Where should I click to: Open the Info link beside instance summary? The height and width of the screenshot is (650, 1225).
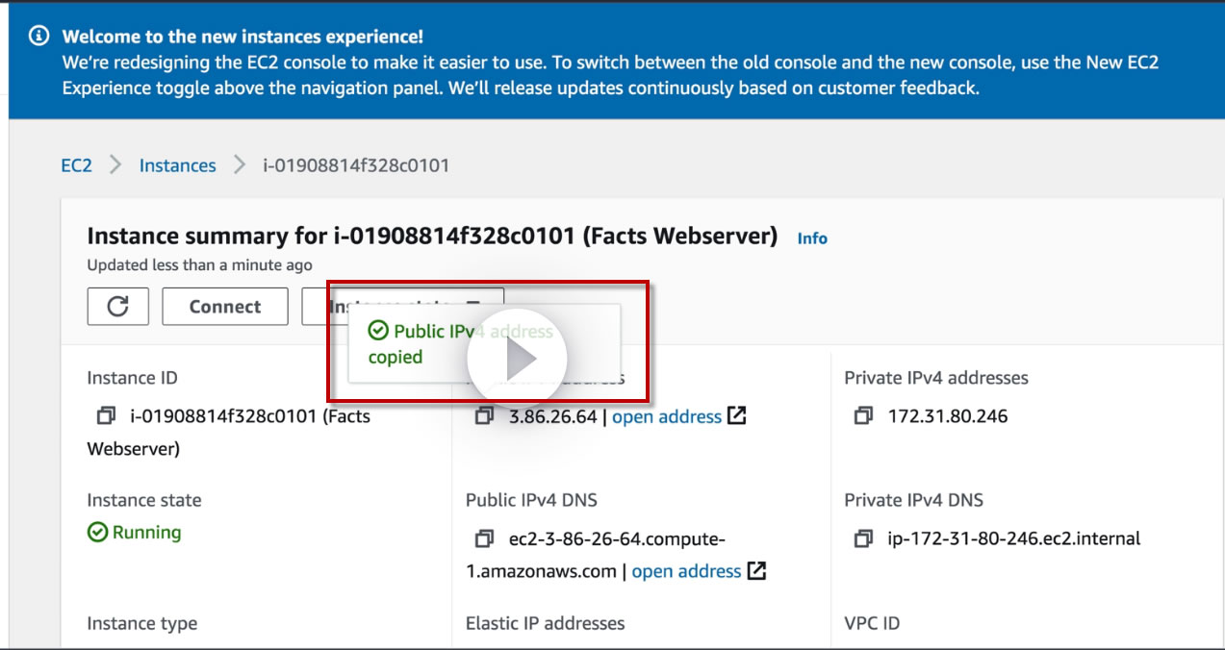(x=812, y=238)
